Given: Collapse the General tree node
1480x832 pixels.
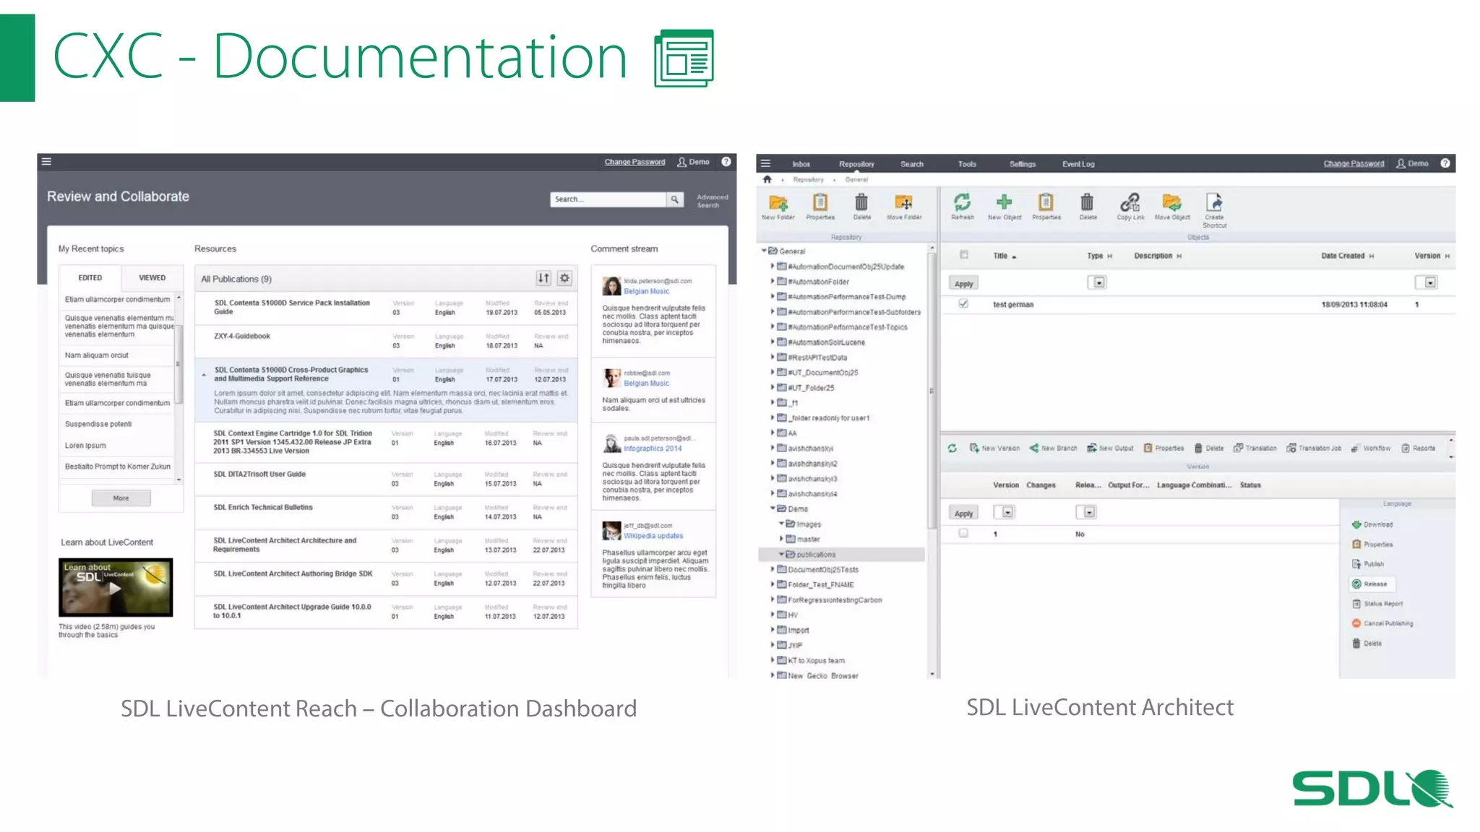Looking at the screenshot, I should [x=764, y=251].
